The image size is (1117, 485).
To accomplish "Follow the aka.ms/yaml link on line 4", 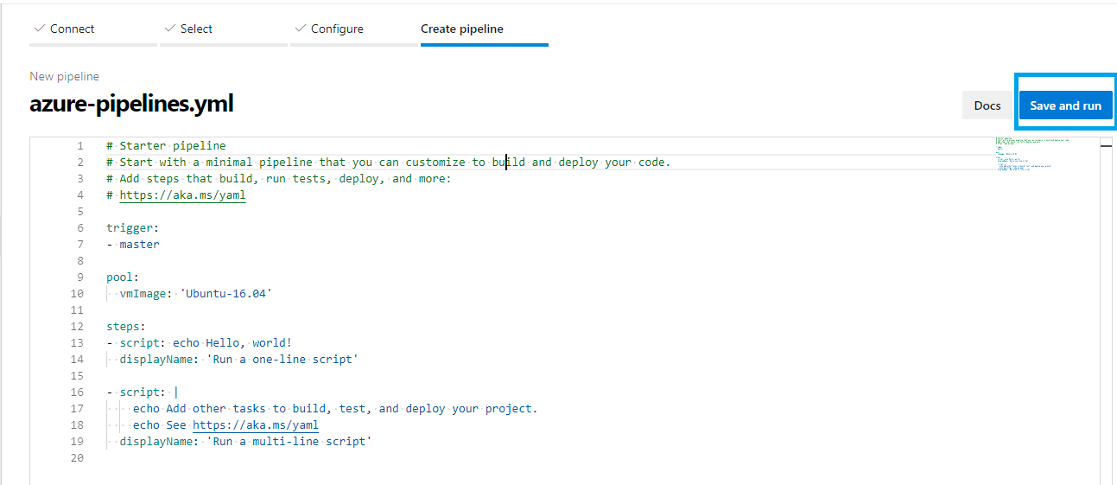I will pos(182,195).
